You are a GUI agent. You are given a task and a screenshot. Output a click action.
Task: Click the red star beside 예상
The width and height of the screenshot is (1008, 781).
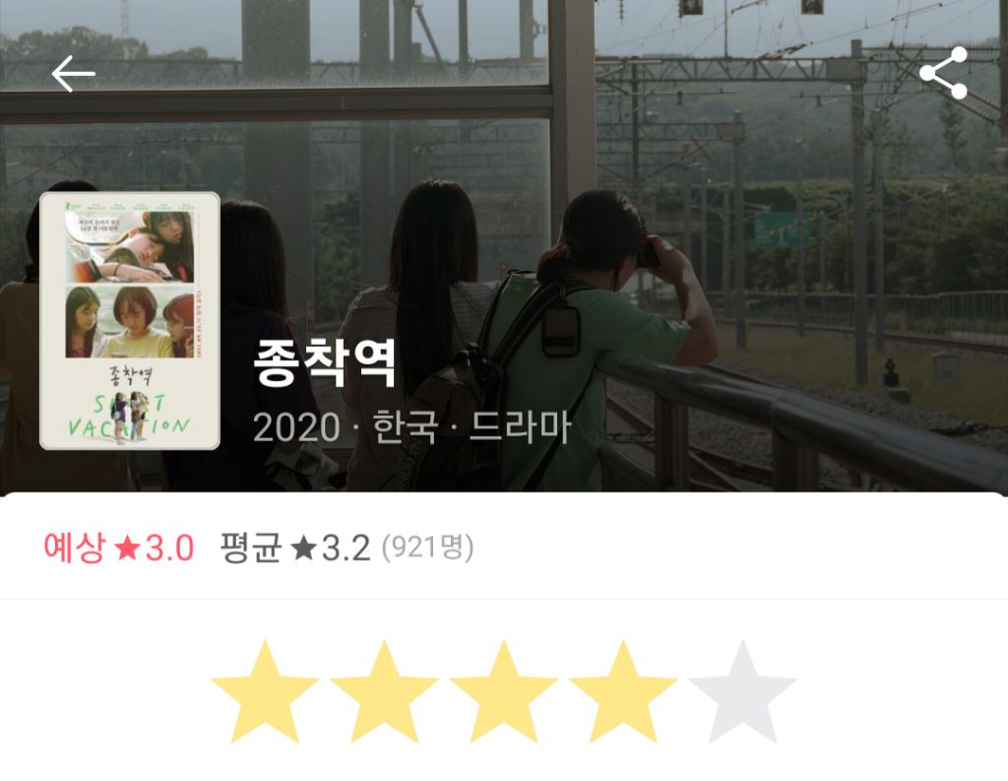tap(127, 549)
